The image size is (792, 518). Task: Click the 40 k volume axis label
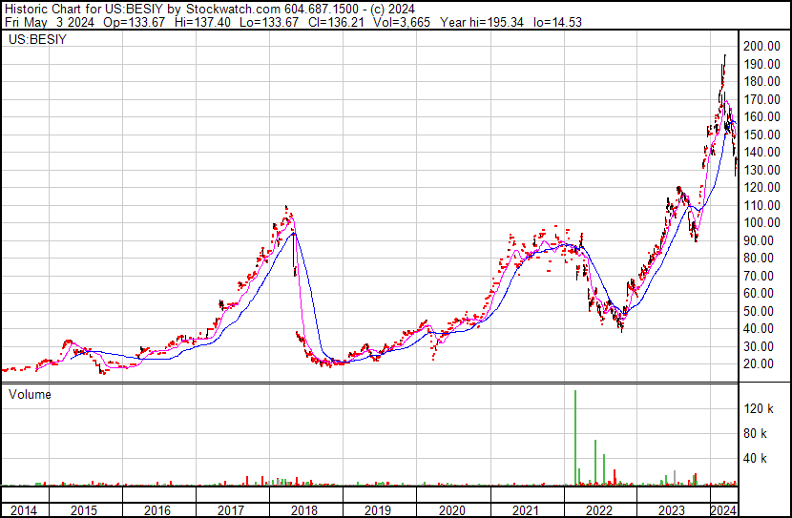tap(755, 459)
